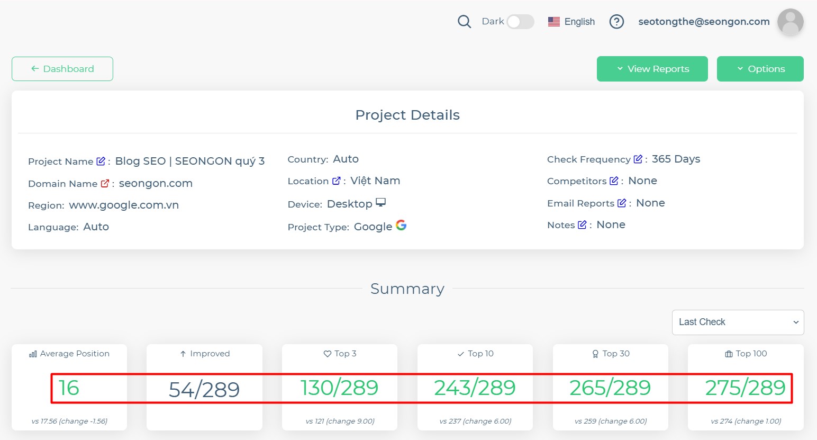
Task: Open Domain Name external link icon
Action: (x=105, y=183)
